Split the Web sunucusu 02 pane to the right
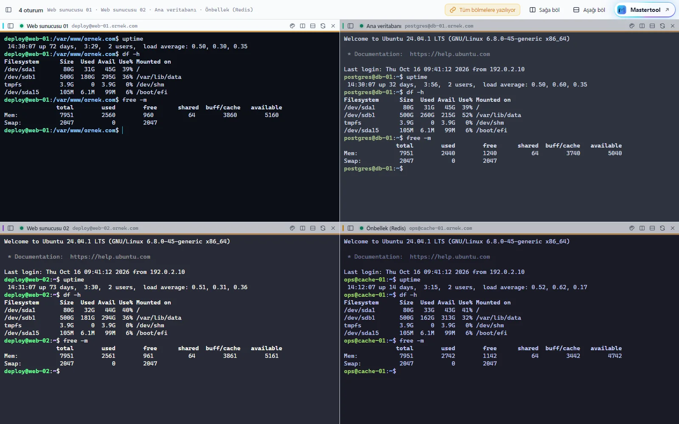This screenshot has width=679, height=424. [303, 228]
